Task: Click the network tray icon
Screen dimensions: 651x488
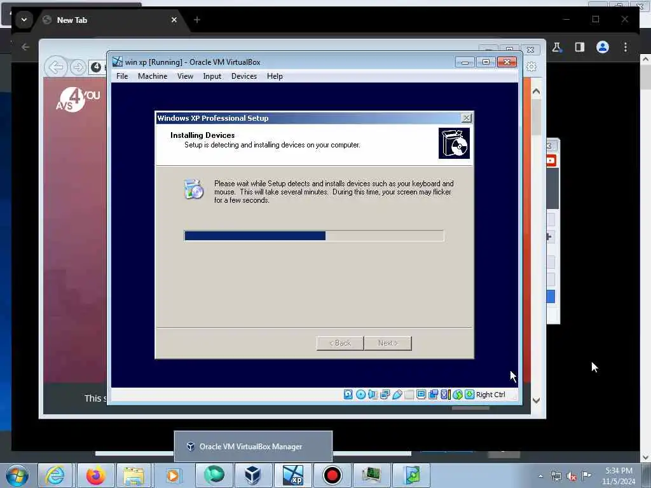Action: 556,476
